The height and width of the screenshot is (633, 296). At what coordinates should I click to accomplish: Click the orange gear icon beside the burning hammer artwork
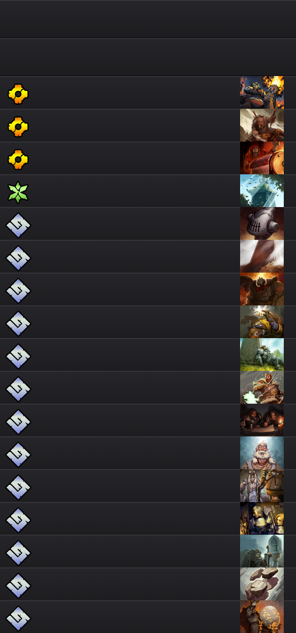click(x=18, y=94)
